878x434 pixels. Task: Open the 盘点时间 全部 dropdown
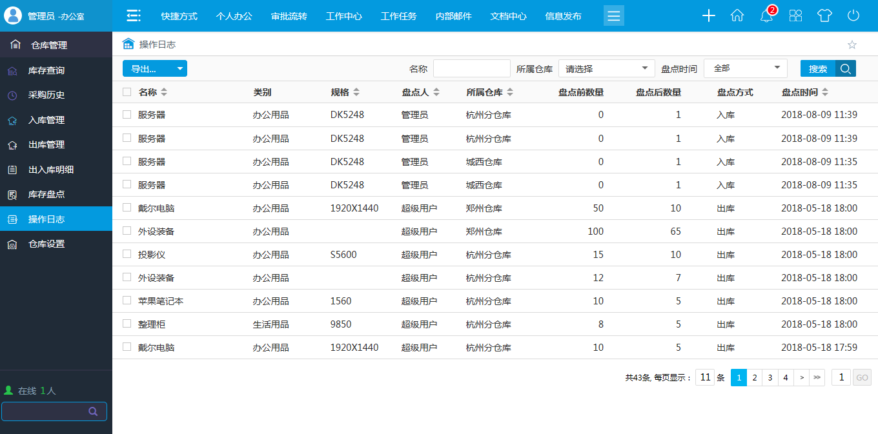tap(745, 67)
